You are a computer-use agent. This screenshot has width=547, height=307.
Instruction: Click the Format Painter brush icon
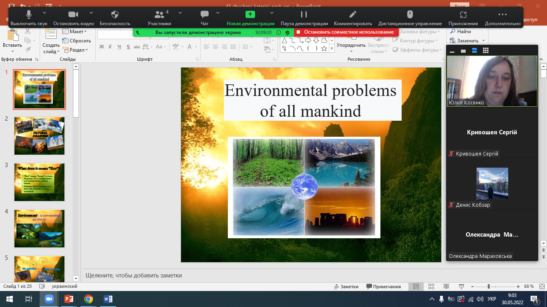pos(28,50)
